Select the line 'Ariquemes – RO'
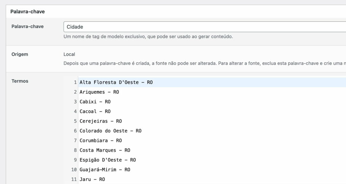Viewport: 346px width, 184px height. point(99,92)
